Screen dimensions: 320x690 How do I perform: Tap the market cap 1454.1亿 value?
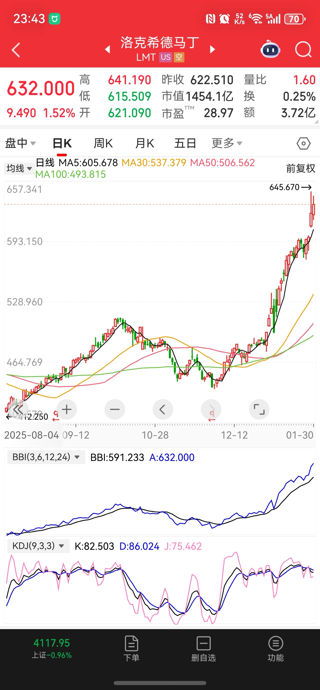pos(209,96)
